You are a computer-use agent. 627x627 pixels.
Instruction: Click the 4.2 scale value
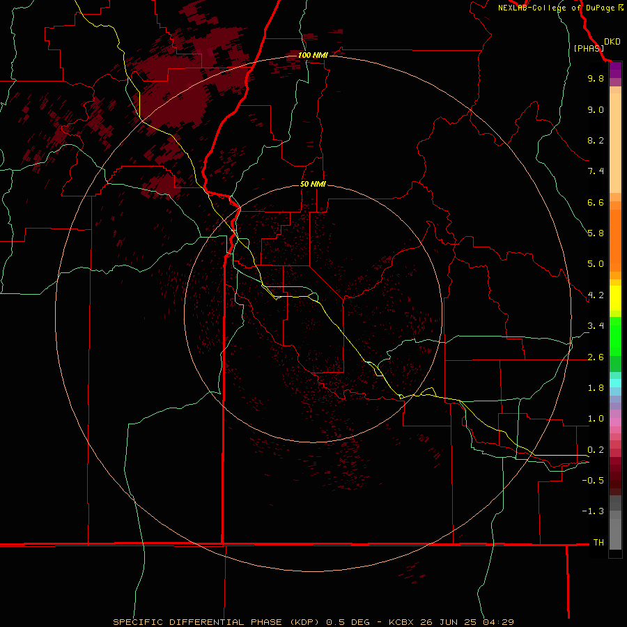point(596,295)
